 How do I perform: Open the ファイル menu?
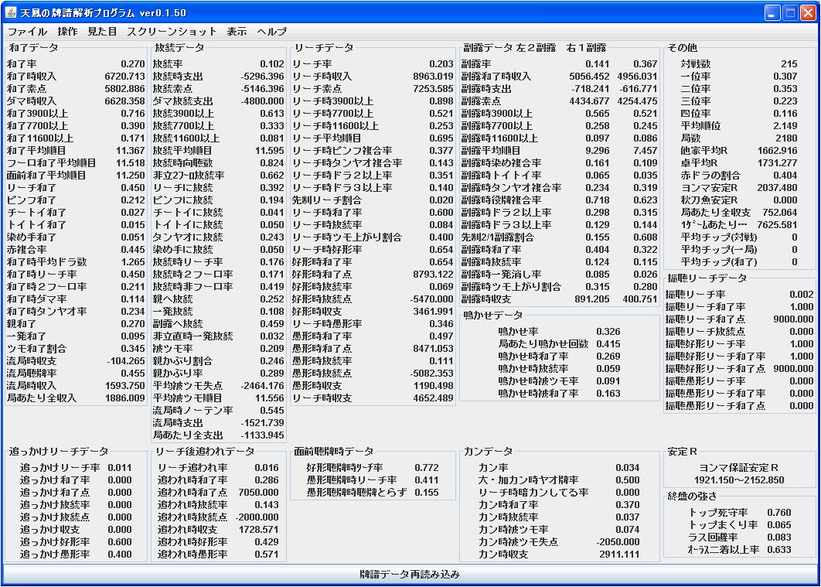click(27, 32)
